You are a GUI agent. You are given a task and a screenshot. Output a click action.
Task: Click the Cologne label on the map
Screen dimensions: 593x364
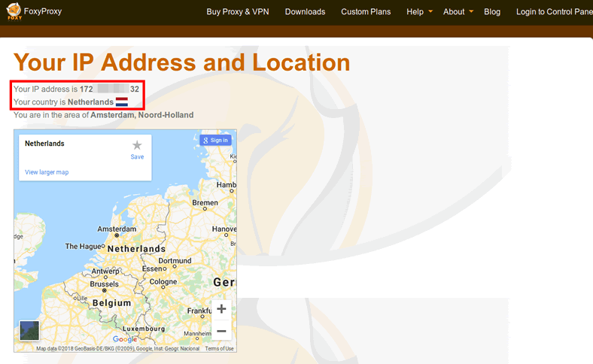pos(163,281)
